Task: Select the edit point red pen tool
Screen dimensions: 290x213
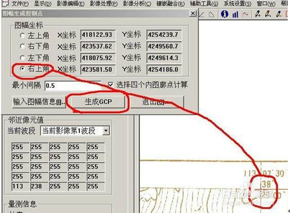Action: [268, 14]
